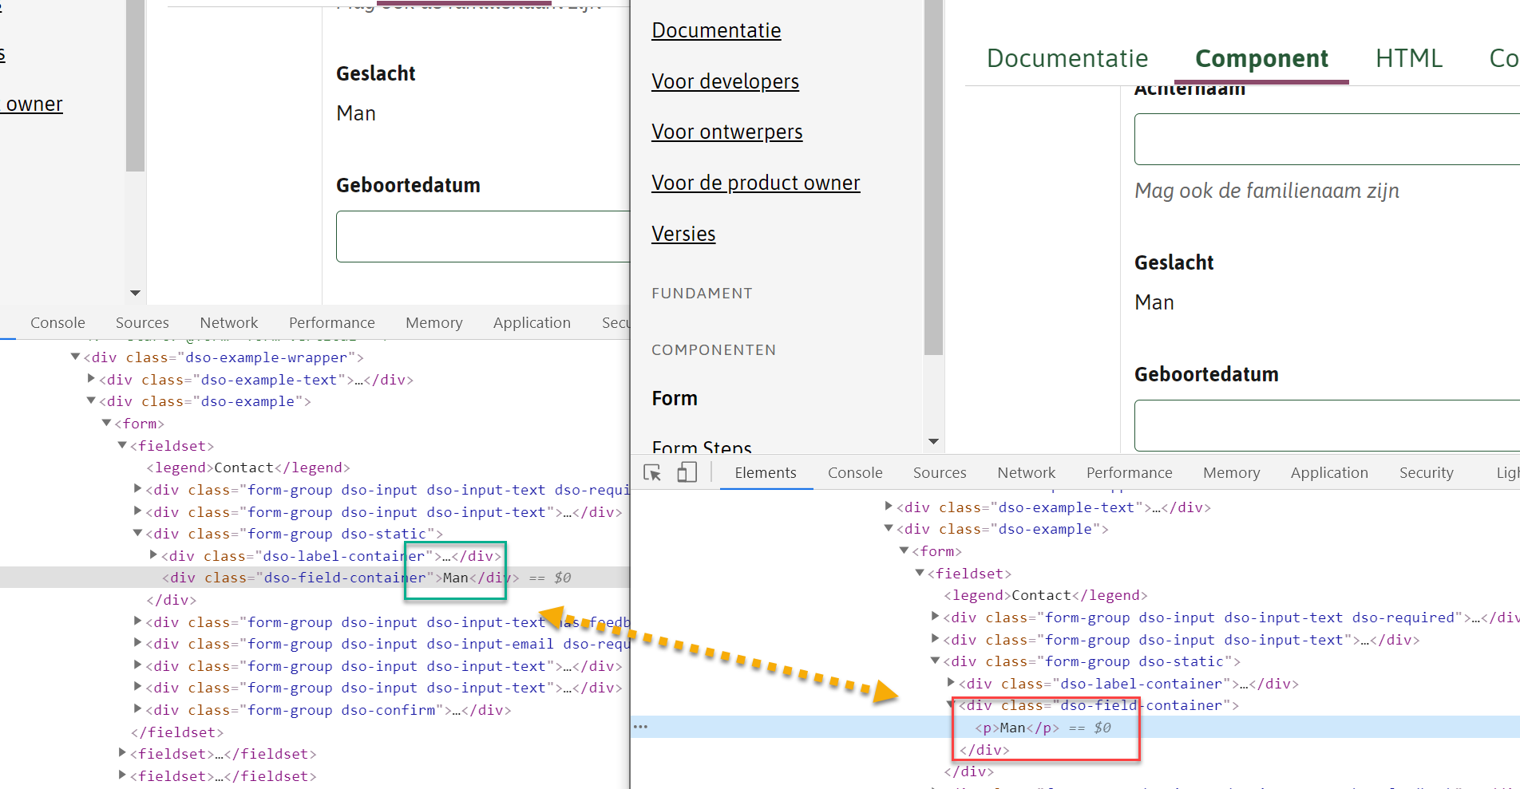Open the Network panel in the left DevTools
Image resolution: width=1520 pixels, height=789 pixels.
pyautogui.click(x=229, y=322)
